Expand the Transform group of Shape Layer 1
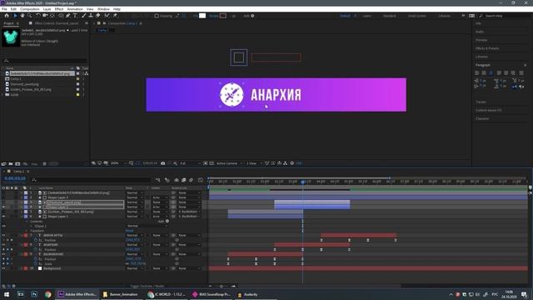The height and width of the screenshot is (300, 533). pyautogui.click(x=27, y=231)
